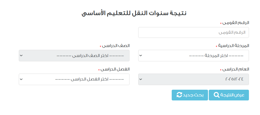The image size is (260, 115).
Task: Open the ٢٠٢٥/٢٠٢٤ academic year dropdown
Action: point(193,79)
